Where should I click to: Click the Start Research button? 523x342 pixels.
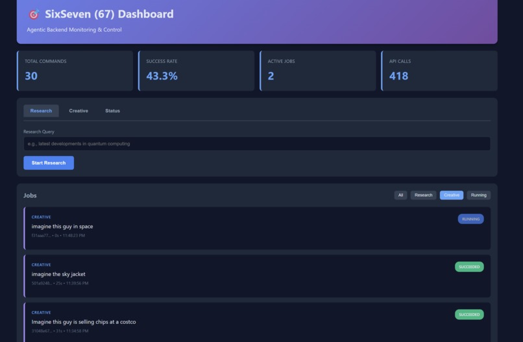click(49, 163)
